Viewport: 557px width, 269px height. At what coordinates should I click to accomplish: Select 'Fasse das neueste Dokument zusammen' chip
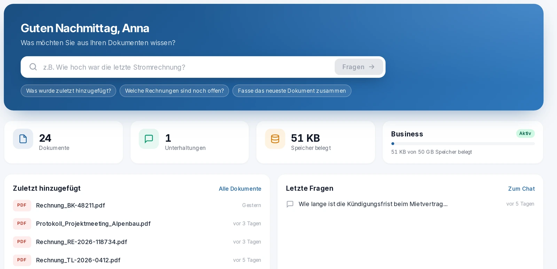[292, 91]
